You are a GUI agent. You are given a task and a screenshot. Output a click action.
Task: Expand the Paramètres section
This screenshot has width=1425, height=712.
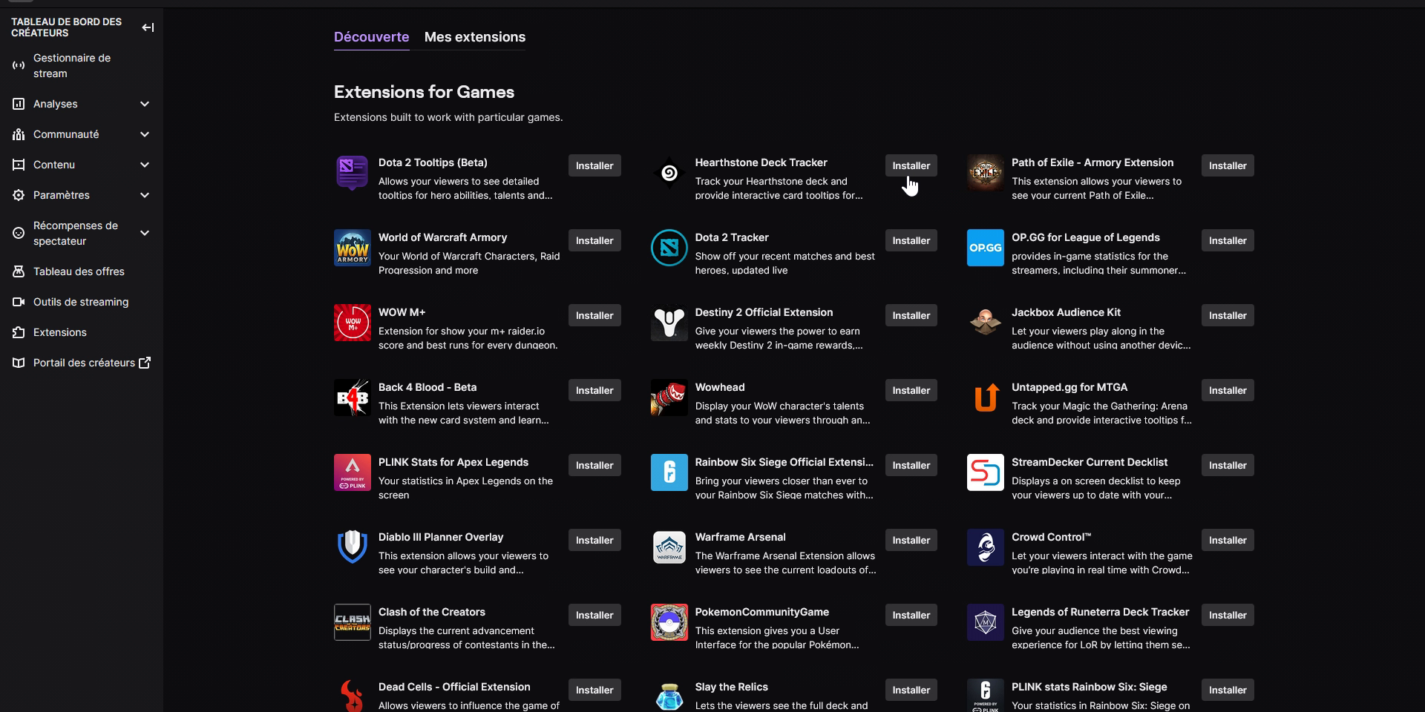coord(145,195)
